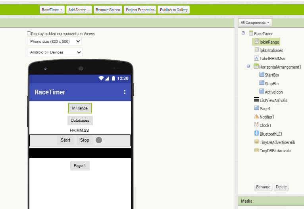Click the ActiveIcon button icon
The height and width of the screenshot is (209, 304).
point(262,91)
